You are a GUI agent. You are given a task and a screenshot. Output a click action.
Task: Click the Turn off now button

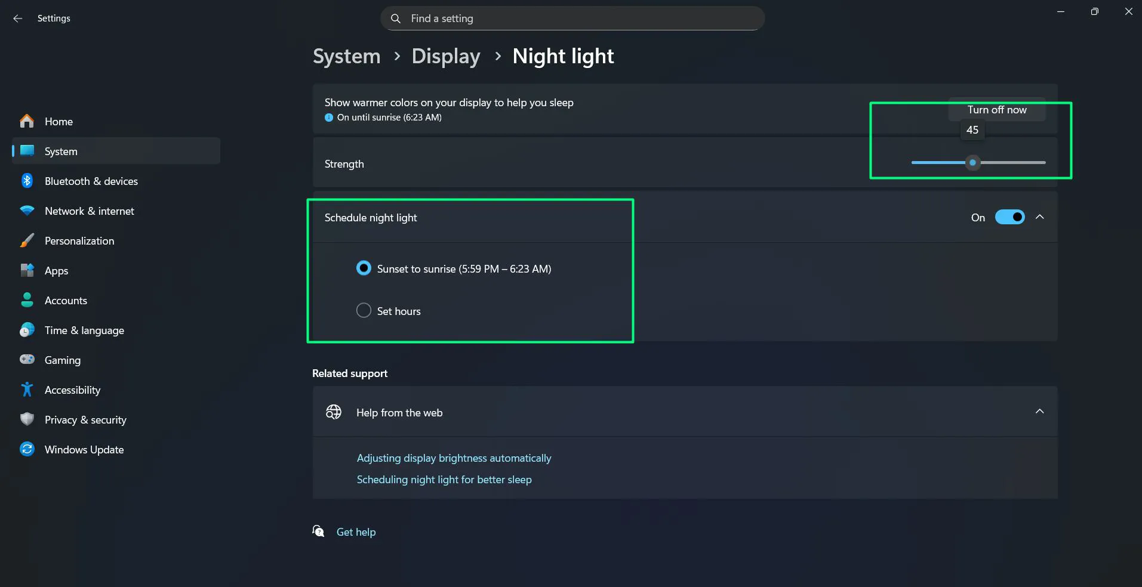[x=996, y=110]
